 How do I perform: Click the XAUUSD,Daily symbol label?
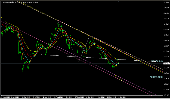click(8, 2)
